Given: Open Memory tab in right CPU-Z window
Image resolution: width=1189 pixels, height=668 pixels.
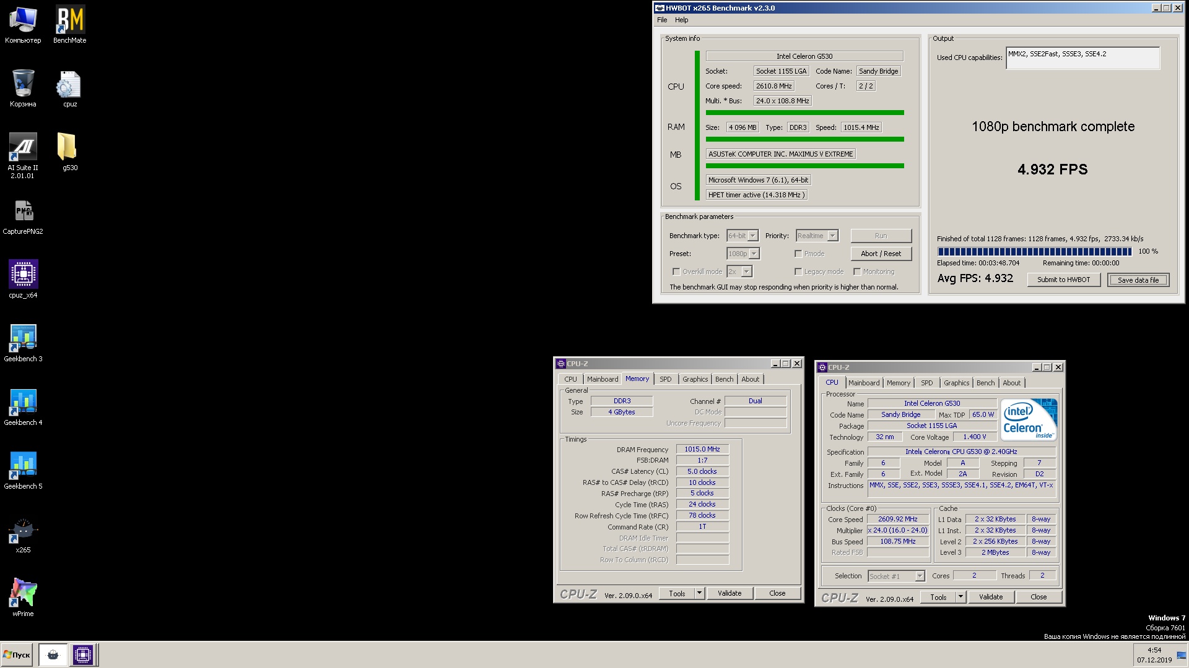Looking at the screenshot, I should pyautogui.click(x=898, y=383).
